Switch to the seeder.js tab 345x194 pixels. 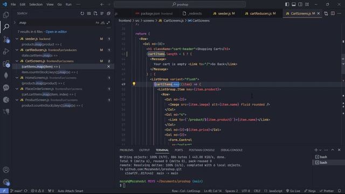(x=224, y=13)
